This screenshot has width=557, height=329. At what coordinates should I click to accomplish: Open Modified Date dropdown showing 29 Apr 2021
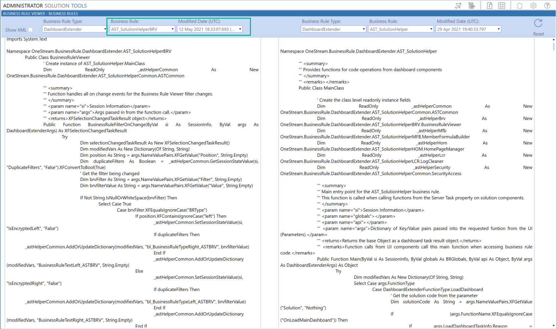(x=468, y=29)
